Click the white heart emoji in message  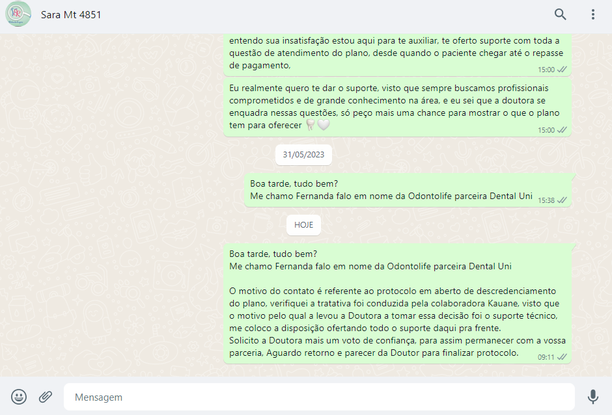point(323,125)
